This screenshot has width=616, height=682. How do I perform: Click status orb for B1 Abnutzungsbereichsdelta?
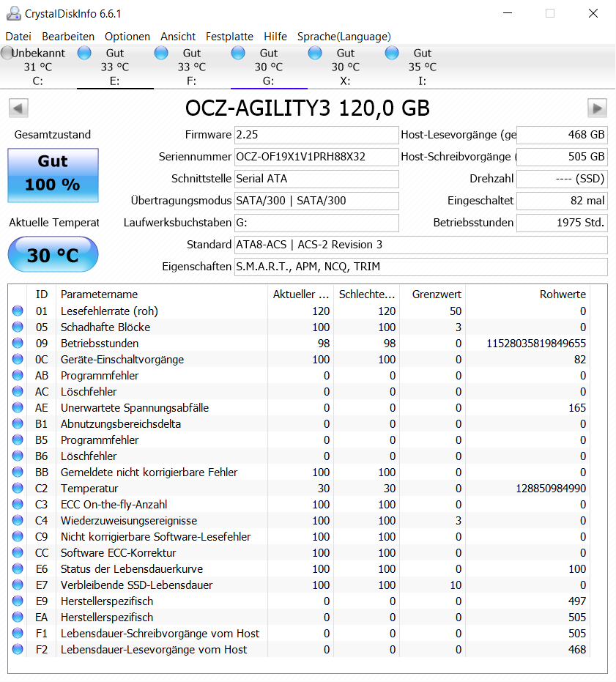(18, 423)
